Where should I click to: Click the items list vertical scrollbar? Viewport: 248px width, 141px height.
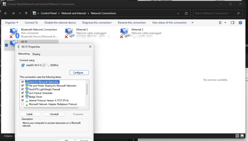(x=87, y=89)
